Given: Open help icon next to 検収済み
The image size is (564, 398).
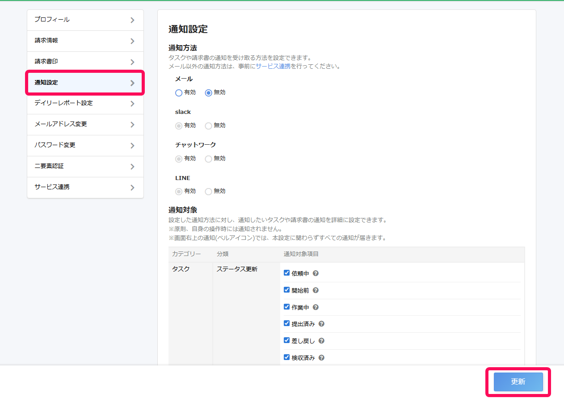Looking at the screenshot, I should pyautogui.click(x=321, y=358).
